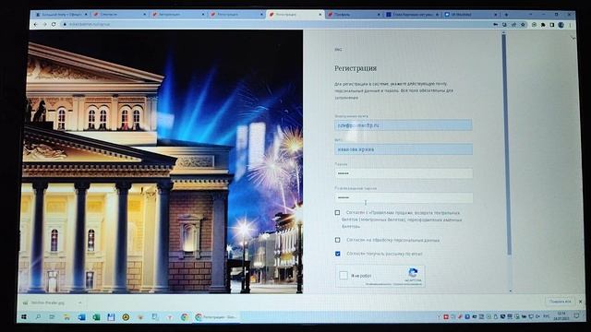Click the Регистрация heading
Viewport: 591px width, 332px height.
point(356,68)
